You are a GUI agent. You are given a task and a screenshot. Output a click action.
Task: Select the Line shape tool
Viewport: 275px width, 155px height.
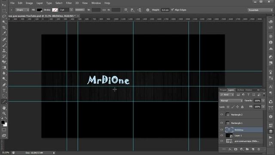[x=4, y=102]
